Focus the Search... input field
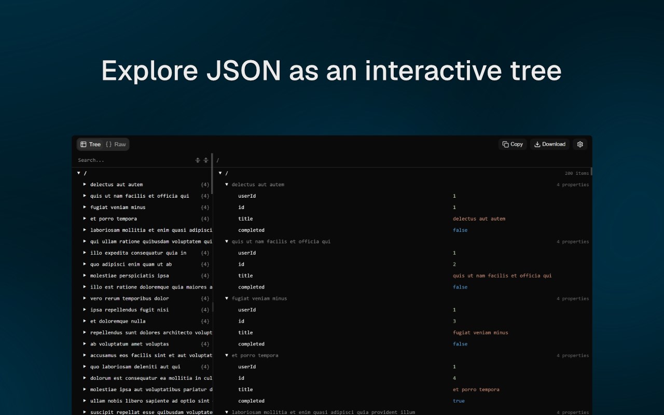 click(135, 160)
